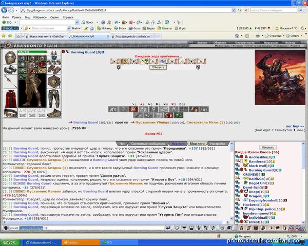The height and width of the screenshot is (246, 308).
Task: Click the IE stop loading button
Action: [x=245, y=10]
